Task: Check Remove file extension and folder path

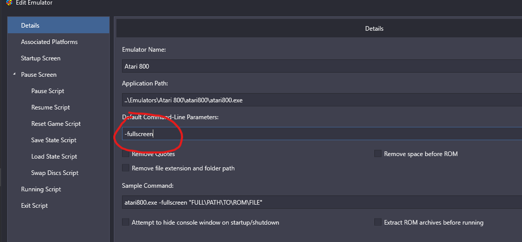Action: [126, 168]
